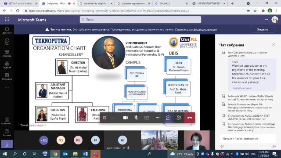Click the new message input box

(x=248, y=139)
